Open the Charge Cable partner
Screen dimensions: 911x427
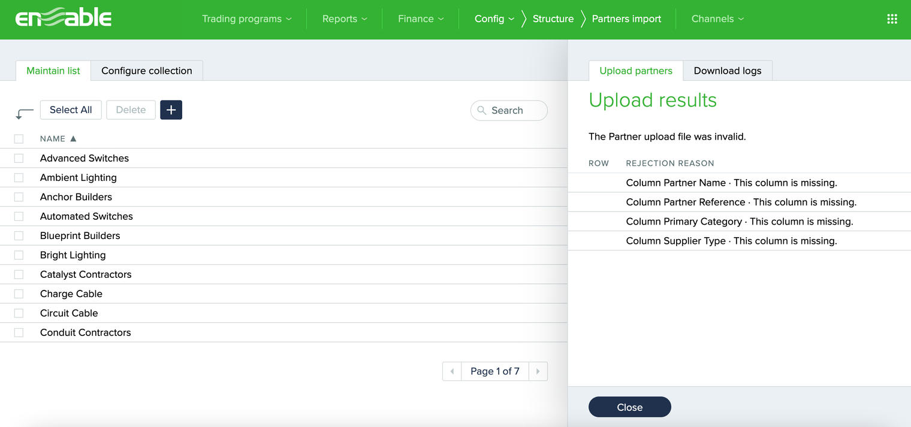click(x=71, y=293)
